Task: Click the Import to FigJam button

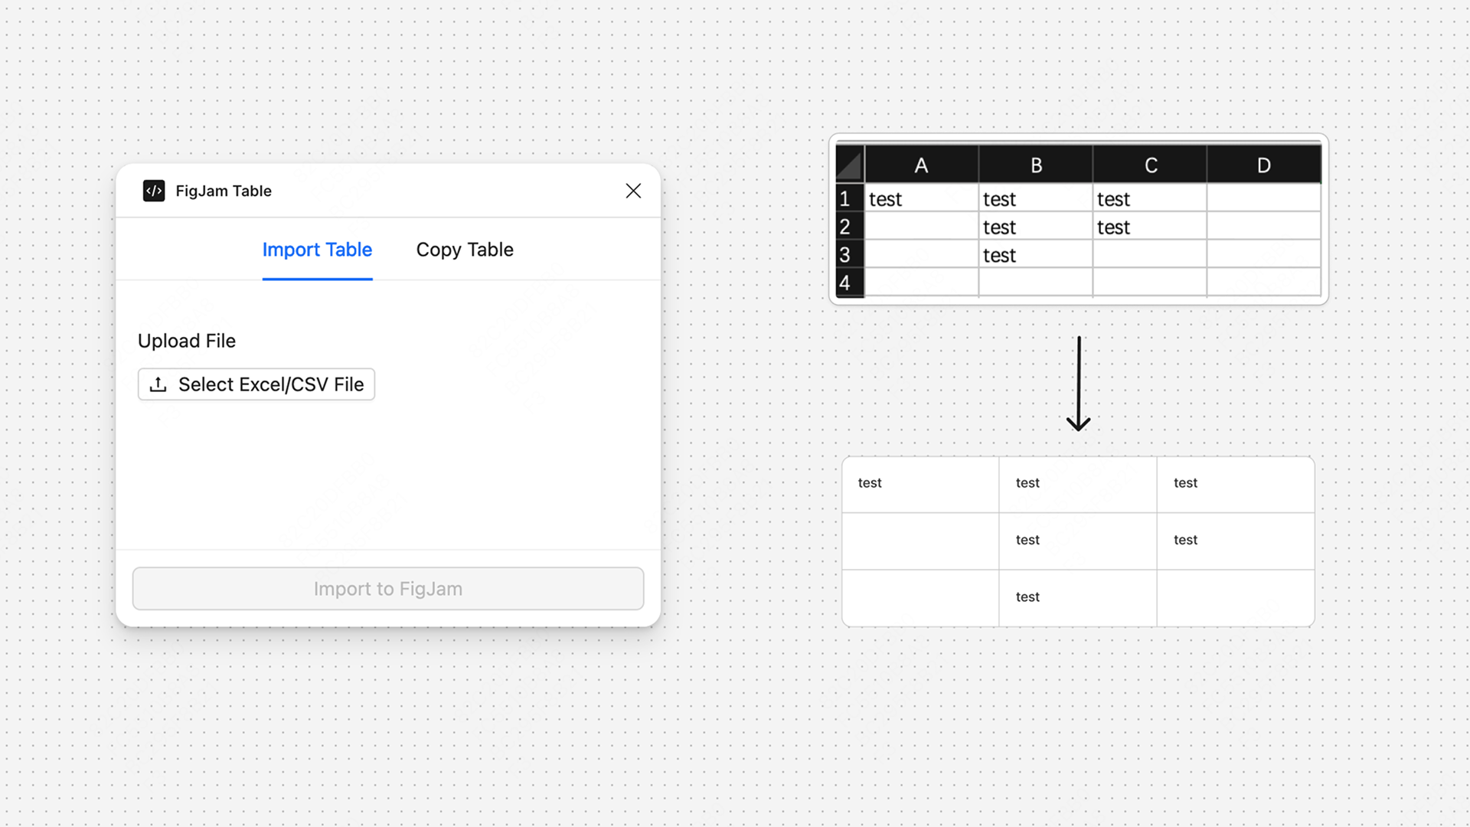Action: (388, 589)
